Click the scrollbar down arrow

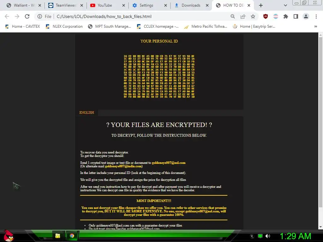(320, 227)
